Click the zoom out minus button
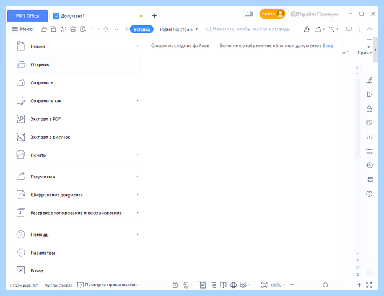This screenshot has height=296, width=384. coord(292,285)
